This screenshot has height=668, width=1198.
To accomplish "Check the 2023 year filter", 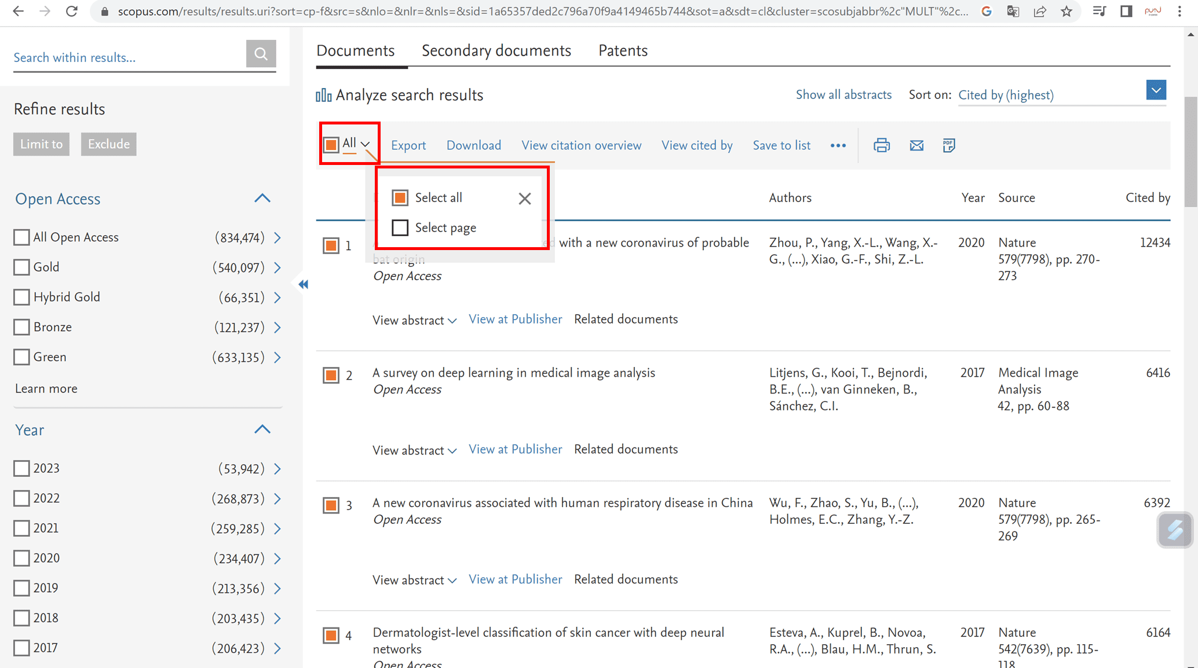I will (x=21, y=468).
